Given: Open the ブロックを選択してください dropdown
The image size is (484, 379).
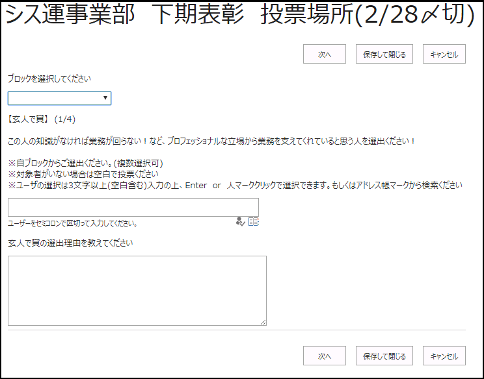Looking at the screenshot, I should (x=60, y=98).
